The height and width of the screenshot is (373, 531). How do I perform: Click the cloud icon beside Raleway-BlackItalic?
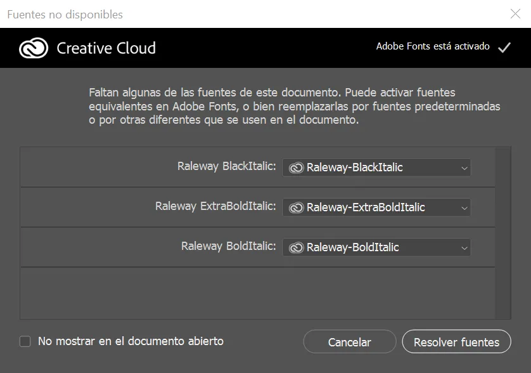[296, 167]
